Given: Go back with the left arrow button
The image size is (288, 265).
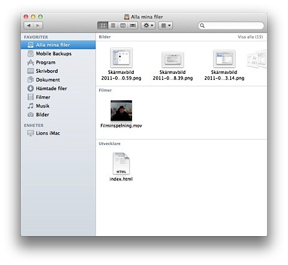Looking at the screenshot, I should coord(29,25).
